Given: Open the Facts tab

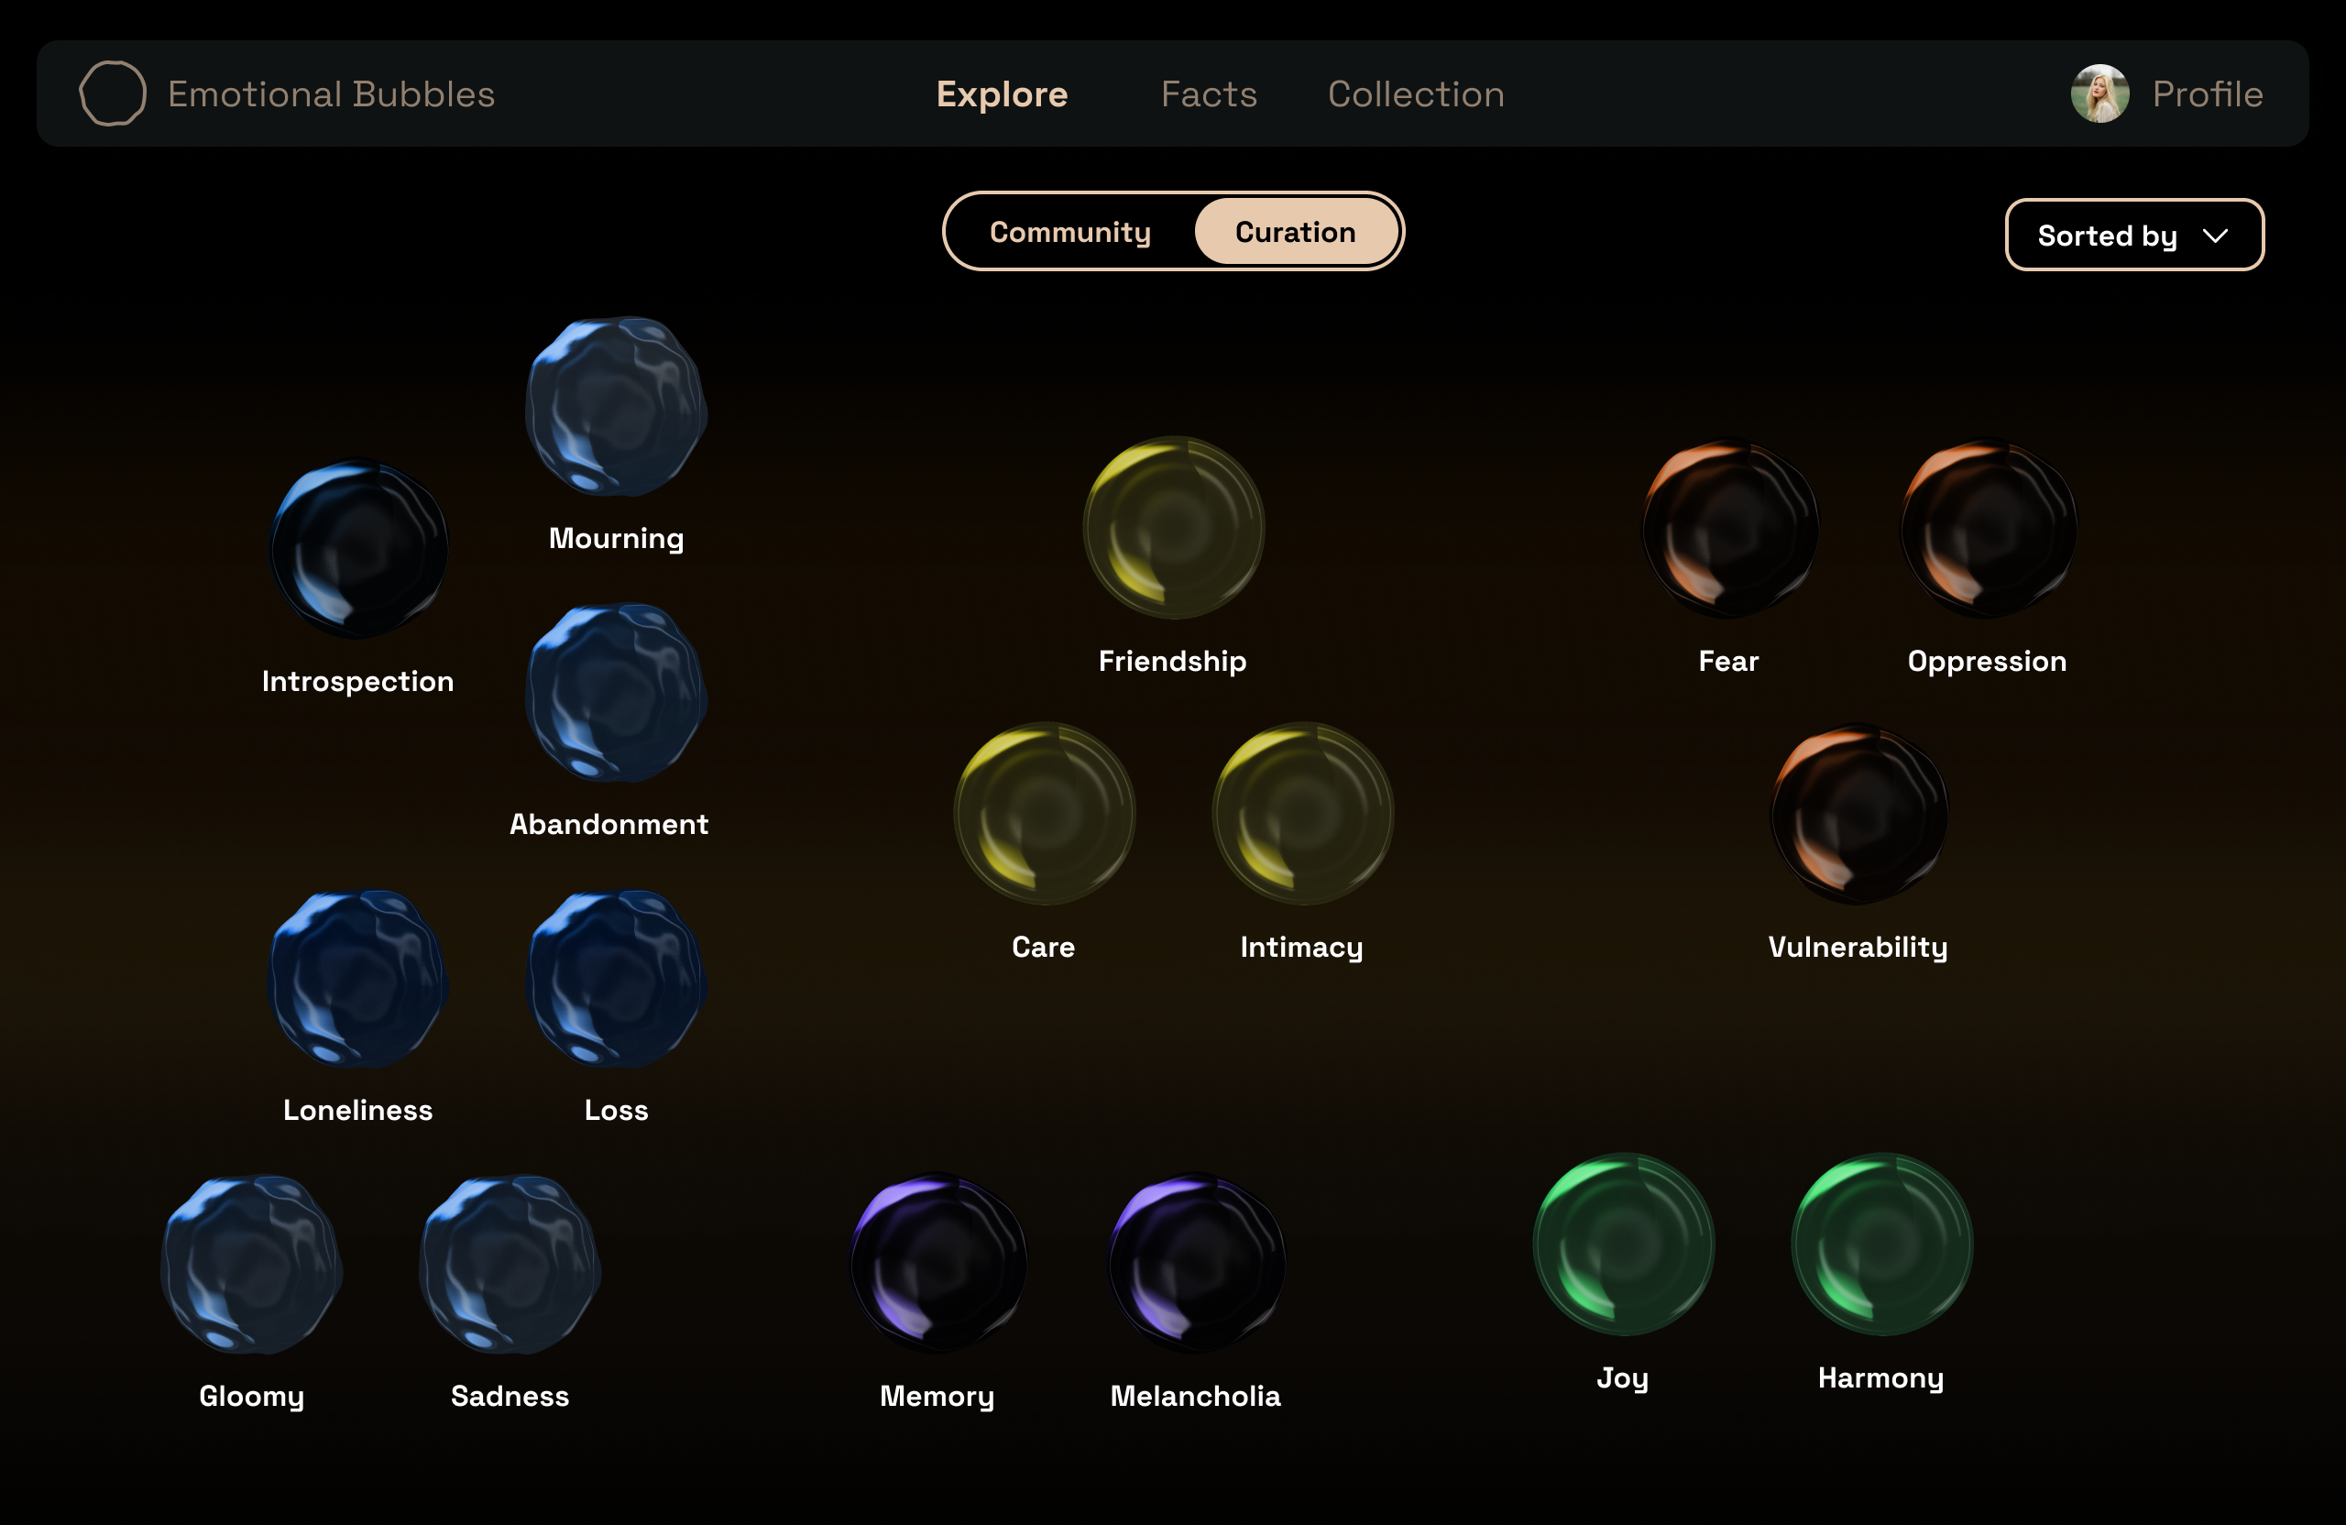Looking at the screenshot, I should (x=1209, y=93).
